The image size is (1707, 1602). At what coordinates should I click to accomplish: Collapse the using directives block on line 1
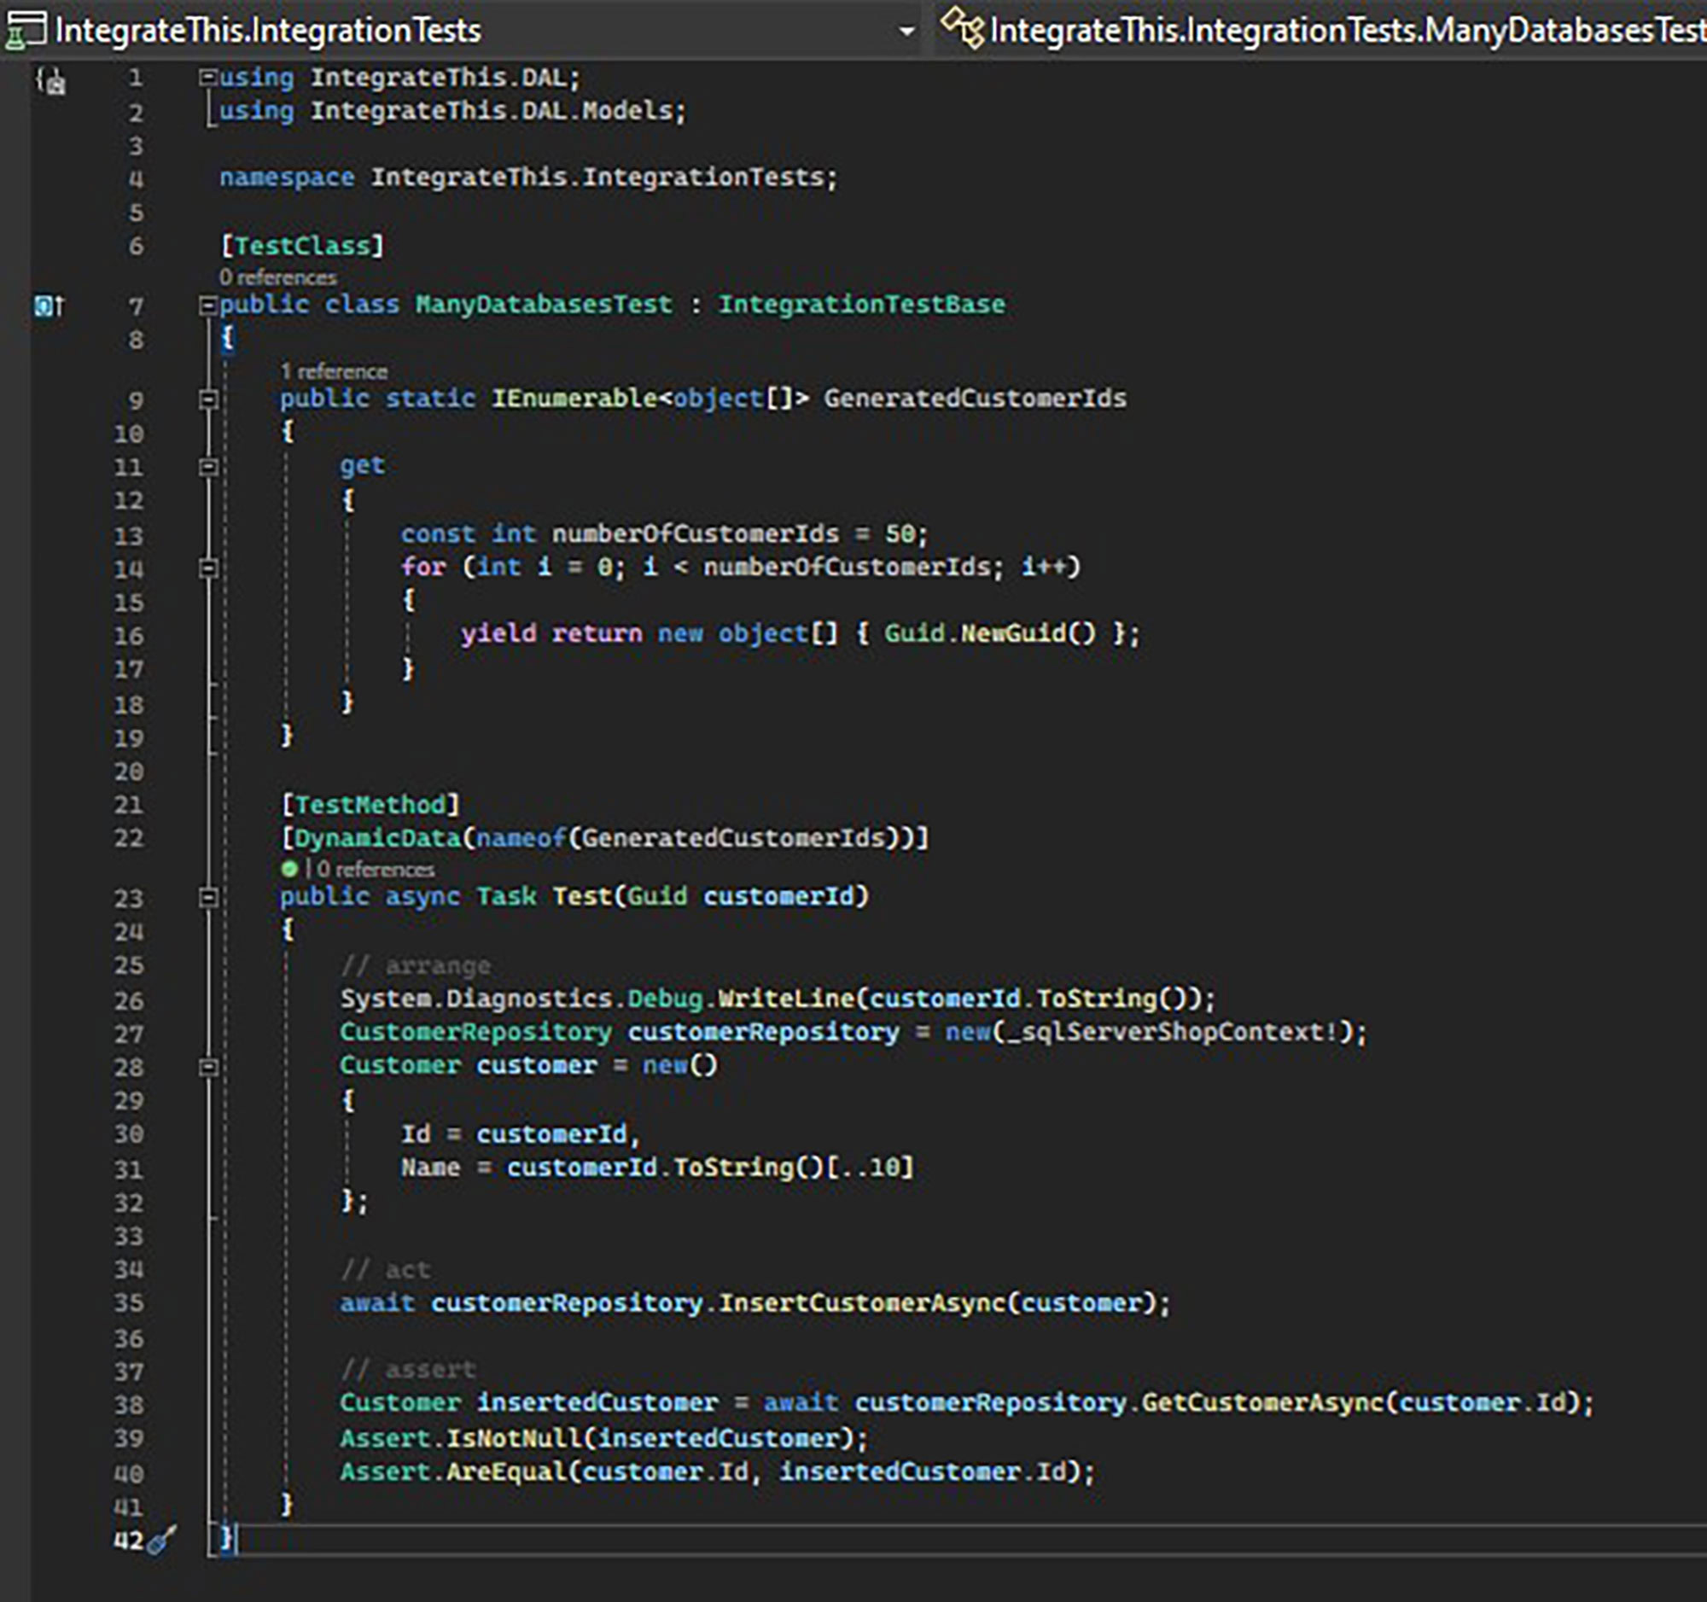(x=207, y=78)
